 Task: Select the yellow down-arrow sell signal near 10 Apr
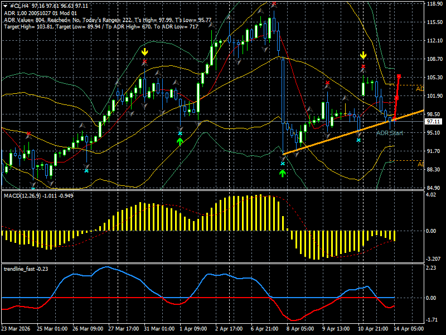click(x=363, y=55)
